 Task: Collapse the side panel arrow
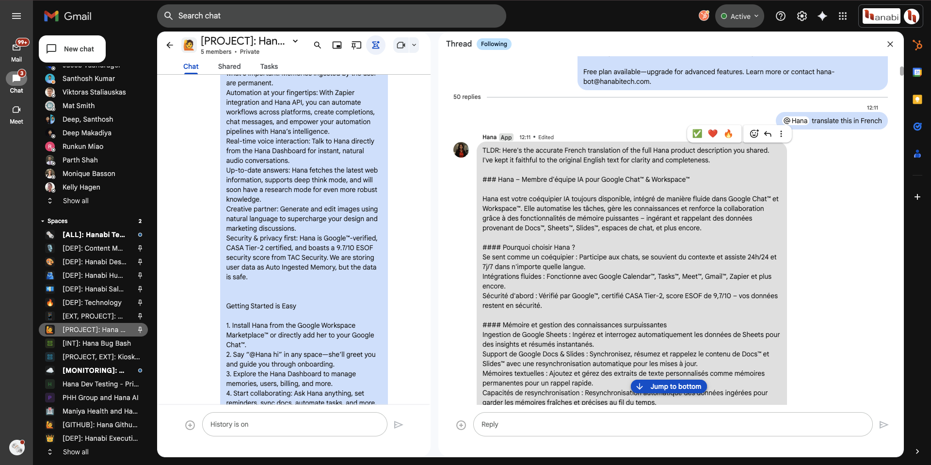pos(917,451)
